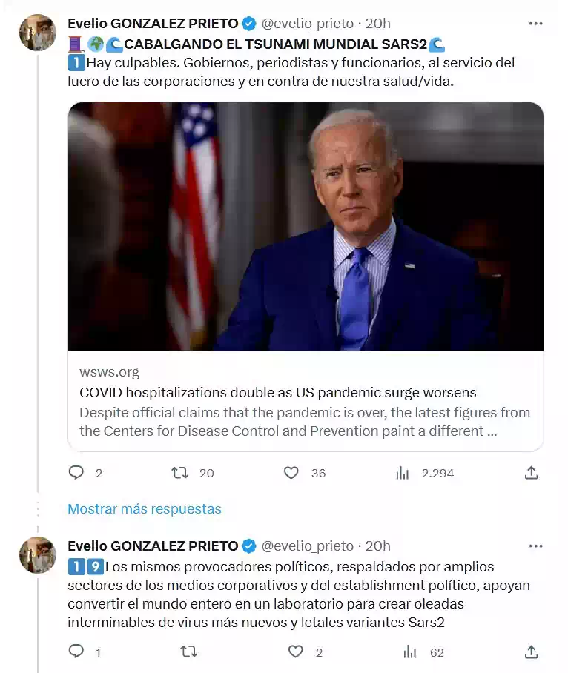Like the first tweet with 36 likes
This screenshot has width=568, height=673.
tap(291, 473)
